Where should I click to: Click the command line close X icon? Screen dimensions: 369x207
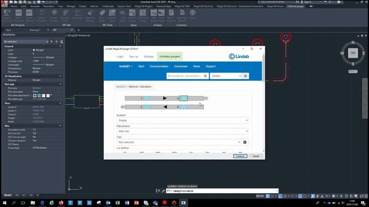(x=159, y=191)
